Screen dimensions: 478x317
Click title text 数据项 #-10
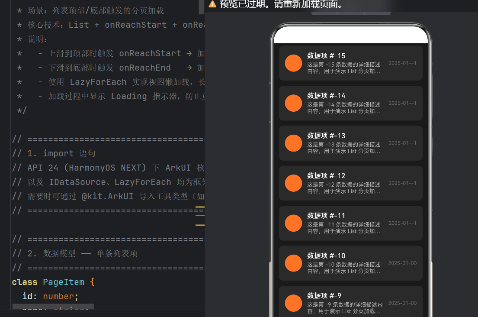click(x=326, y=256)
